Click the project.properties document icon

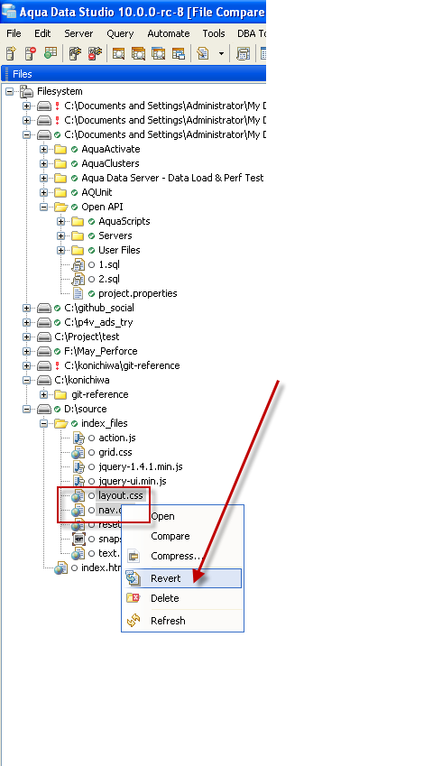78,293
